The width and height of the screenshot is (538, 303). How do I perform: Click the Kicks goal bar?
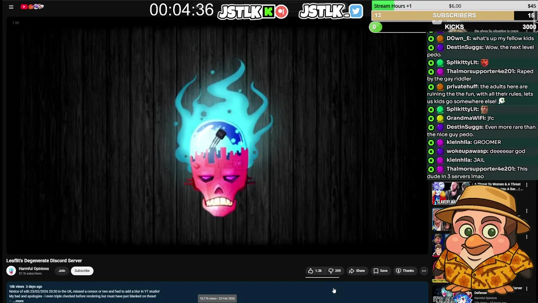pos(454,27)
